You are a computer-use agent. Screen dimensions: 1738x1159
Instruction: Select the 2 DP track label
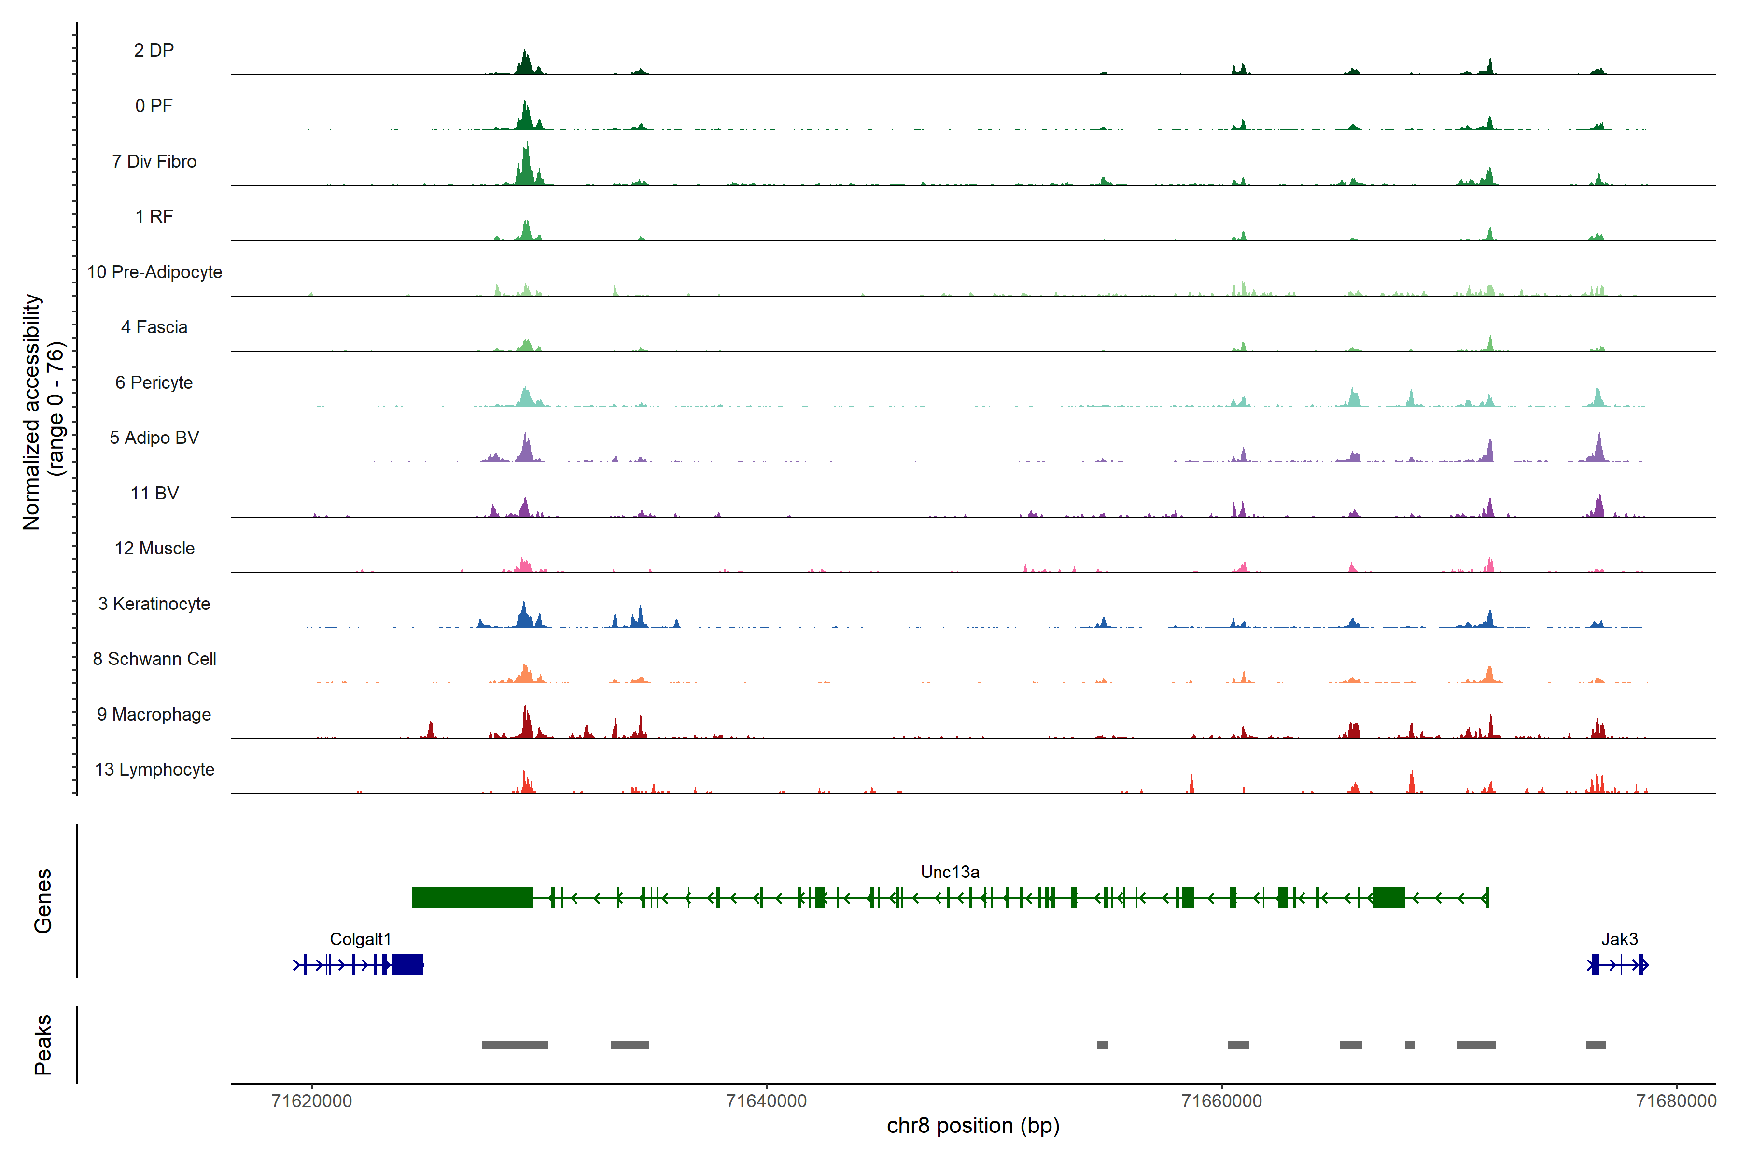tap(154, 50)
